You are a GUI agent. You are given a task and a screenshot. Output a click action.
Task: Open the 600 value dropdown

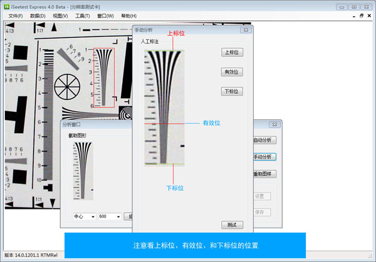[x=118, y=216]
